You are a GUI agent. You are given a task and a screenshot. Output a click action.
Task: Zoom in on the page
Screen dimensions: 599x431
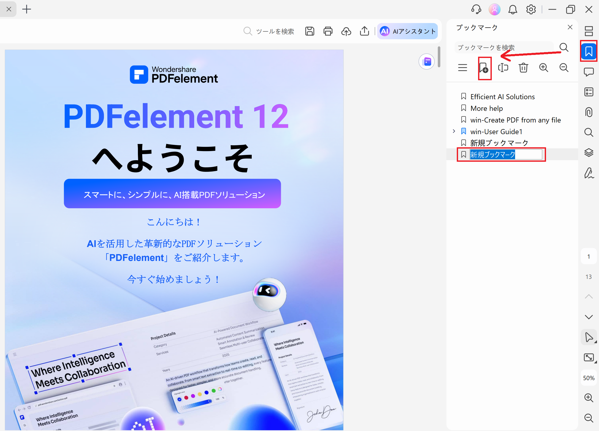click(x=589, y=398)
